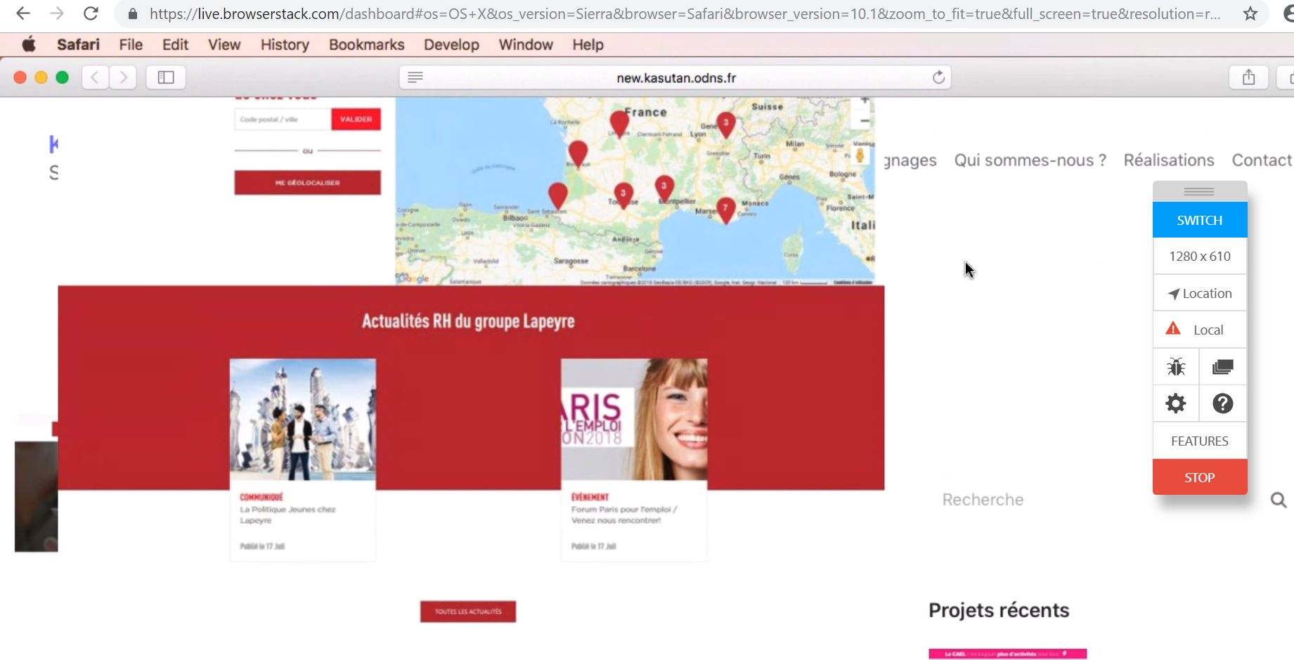The height and width of the screenshot is (660, 1294).
Task: Reload the Safari page
Action: [x=938, y=77]
